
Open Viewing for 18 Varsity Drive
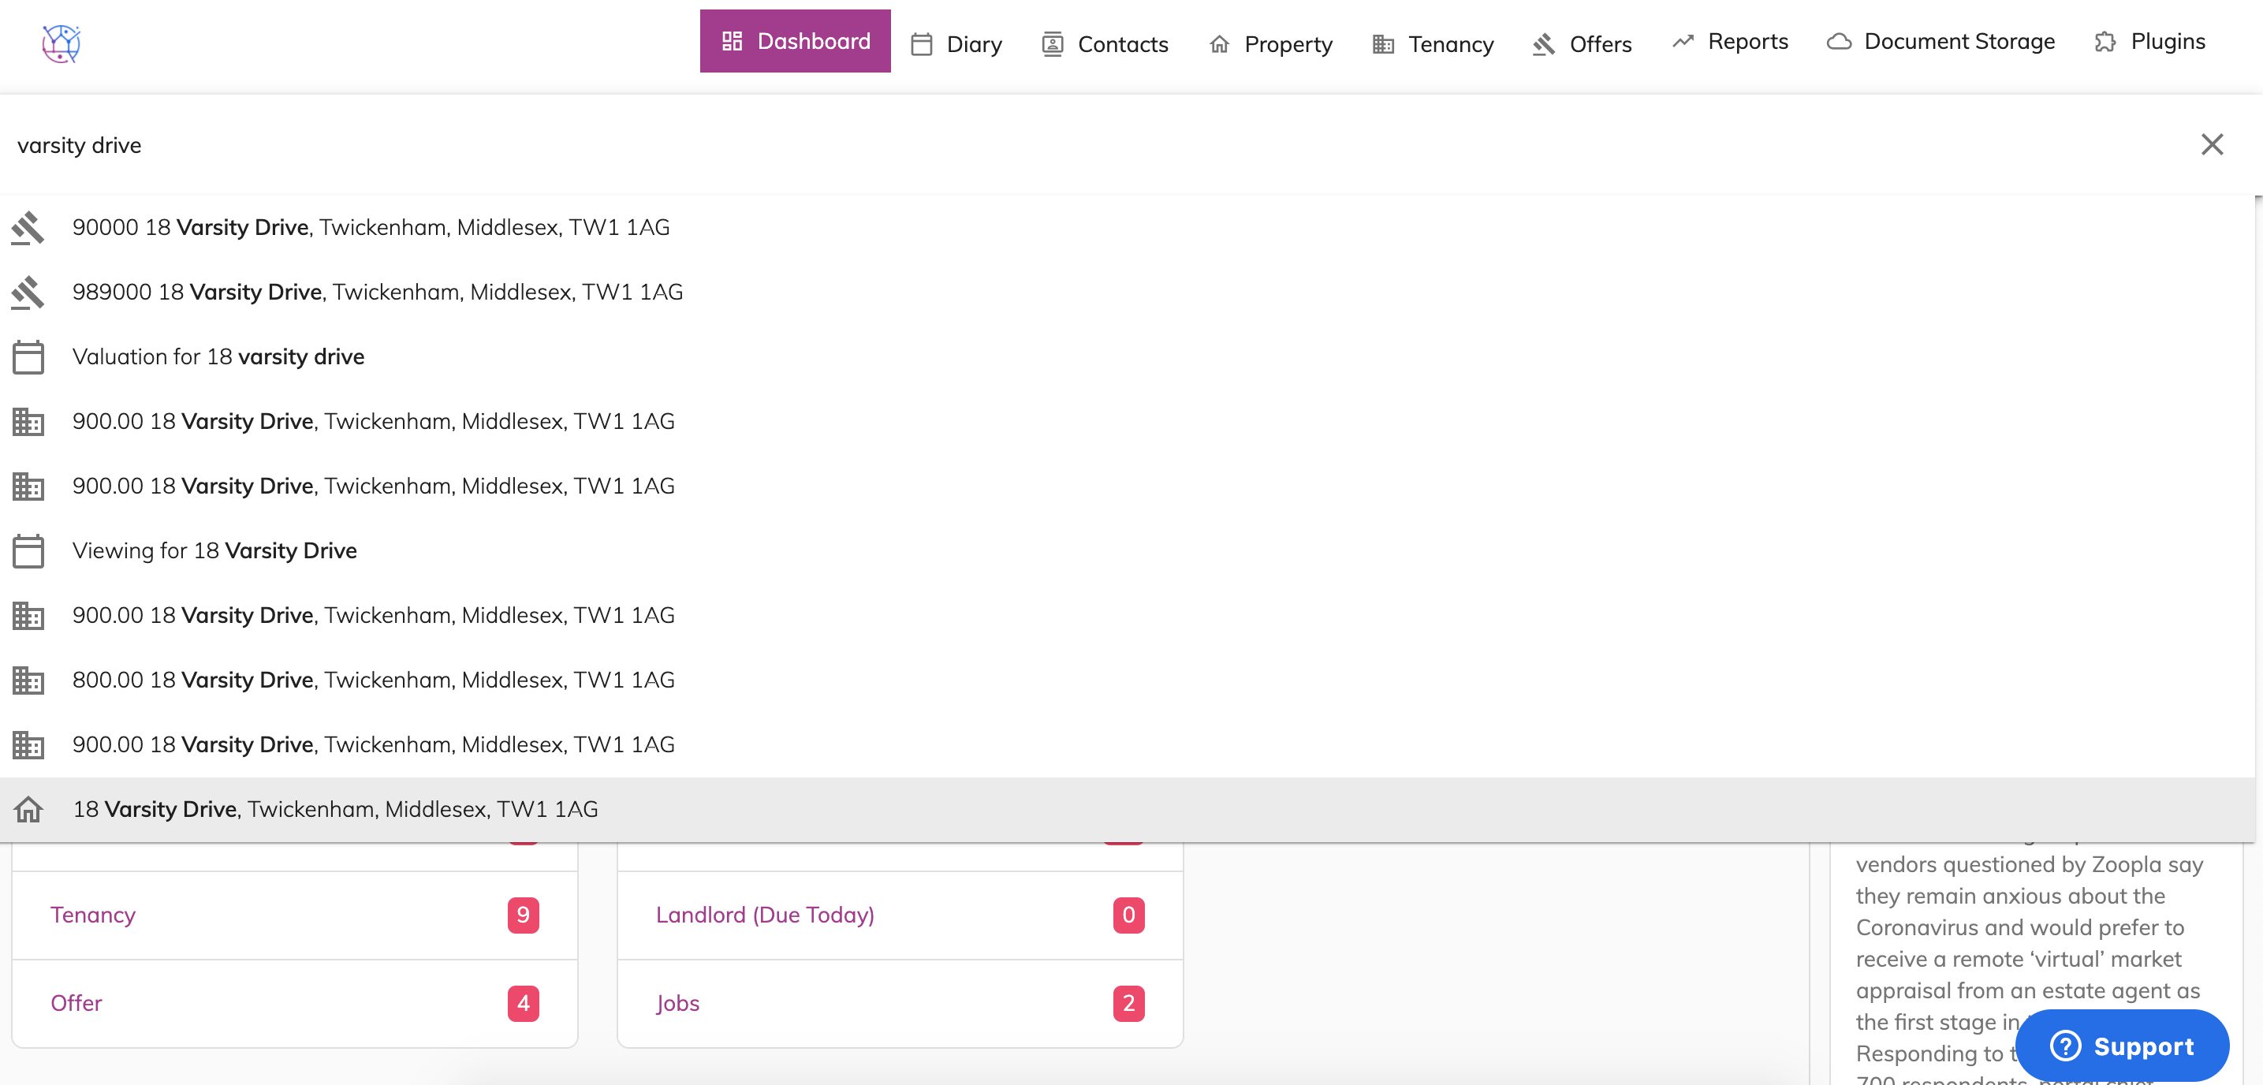coord(214,551)
